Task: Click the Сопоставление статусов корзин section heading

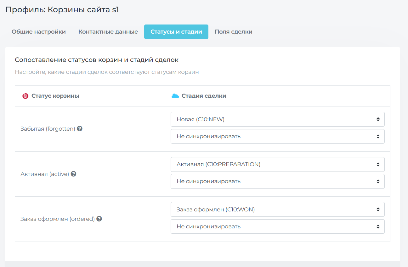Action: tap(97, 60)
